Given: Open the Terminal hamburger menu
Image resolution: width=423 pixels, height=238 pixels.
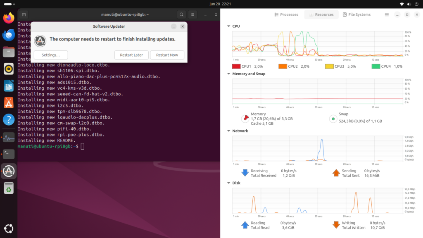Looking at the screenshot, I should point(192,14).
